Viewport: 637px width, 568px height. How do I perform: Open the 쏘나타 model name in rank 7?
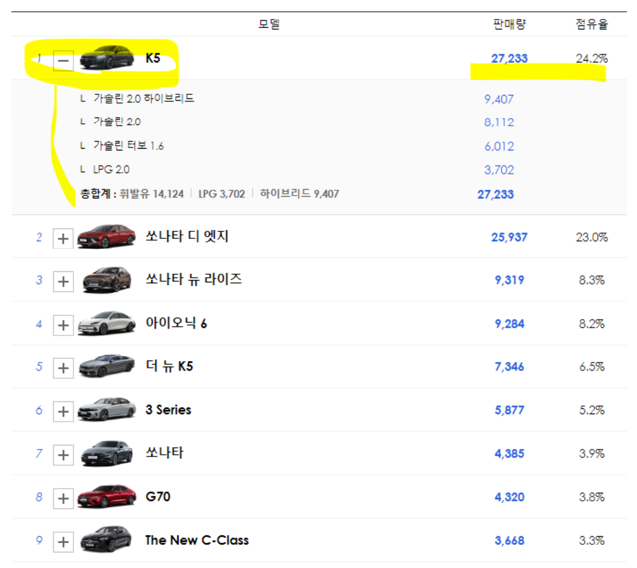(165, 453)
